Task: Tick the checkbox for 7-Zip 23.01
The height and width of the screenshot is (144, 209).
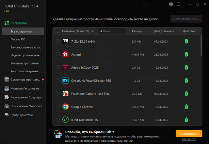Action: (x=57, y=41)
